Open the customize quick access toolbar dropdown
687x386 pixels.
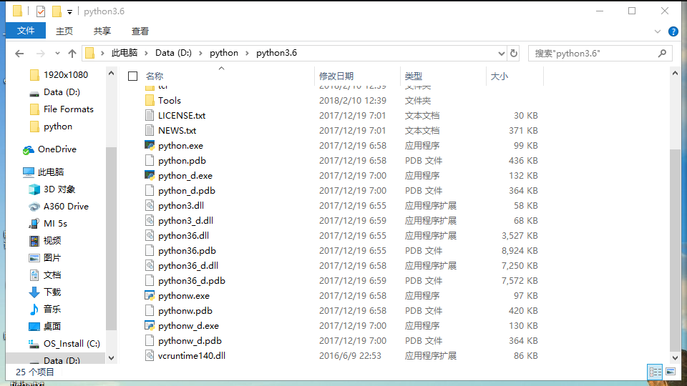pos(69,12)
